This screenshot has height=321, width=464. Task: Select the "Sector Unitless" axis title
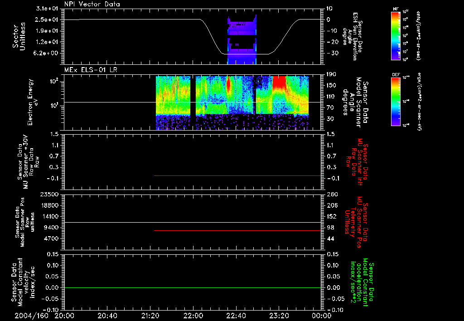point(19,36)
